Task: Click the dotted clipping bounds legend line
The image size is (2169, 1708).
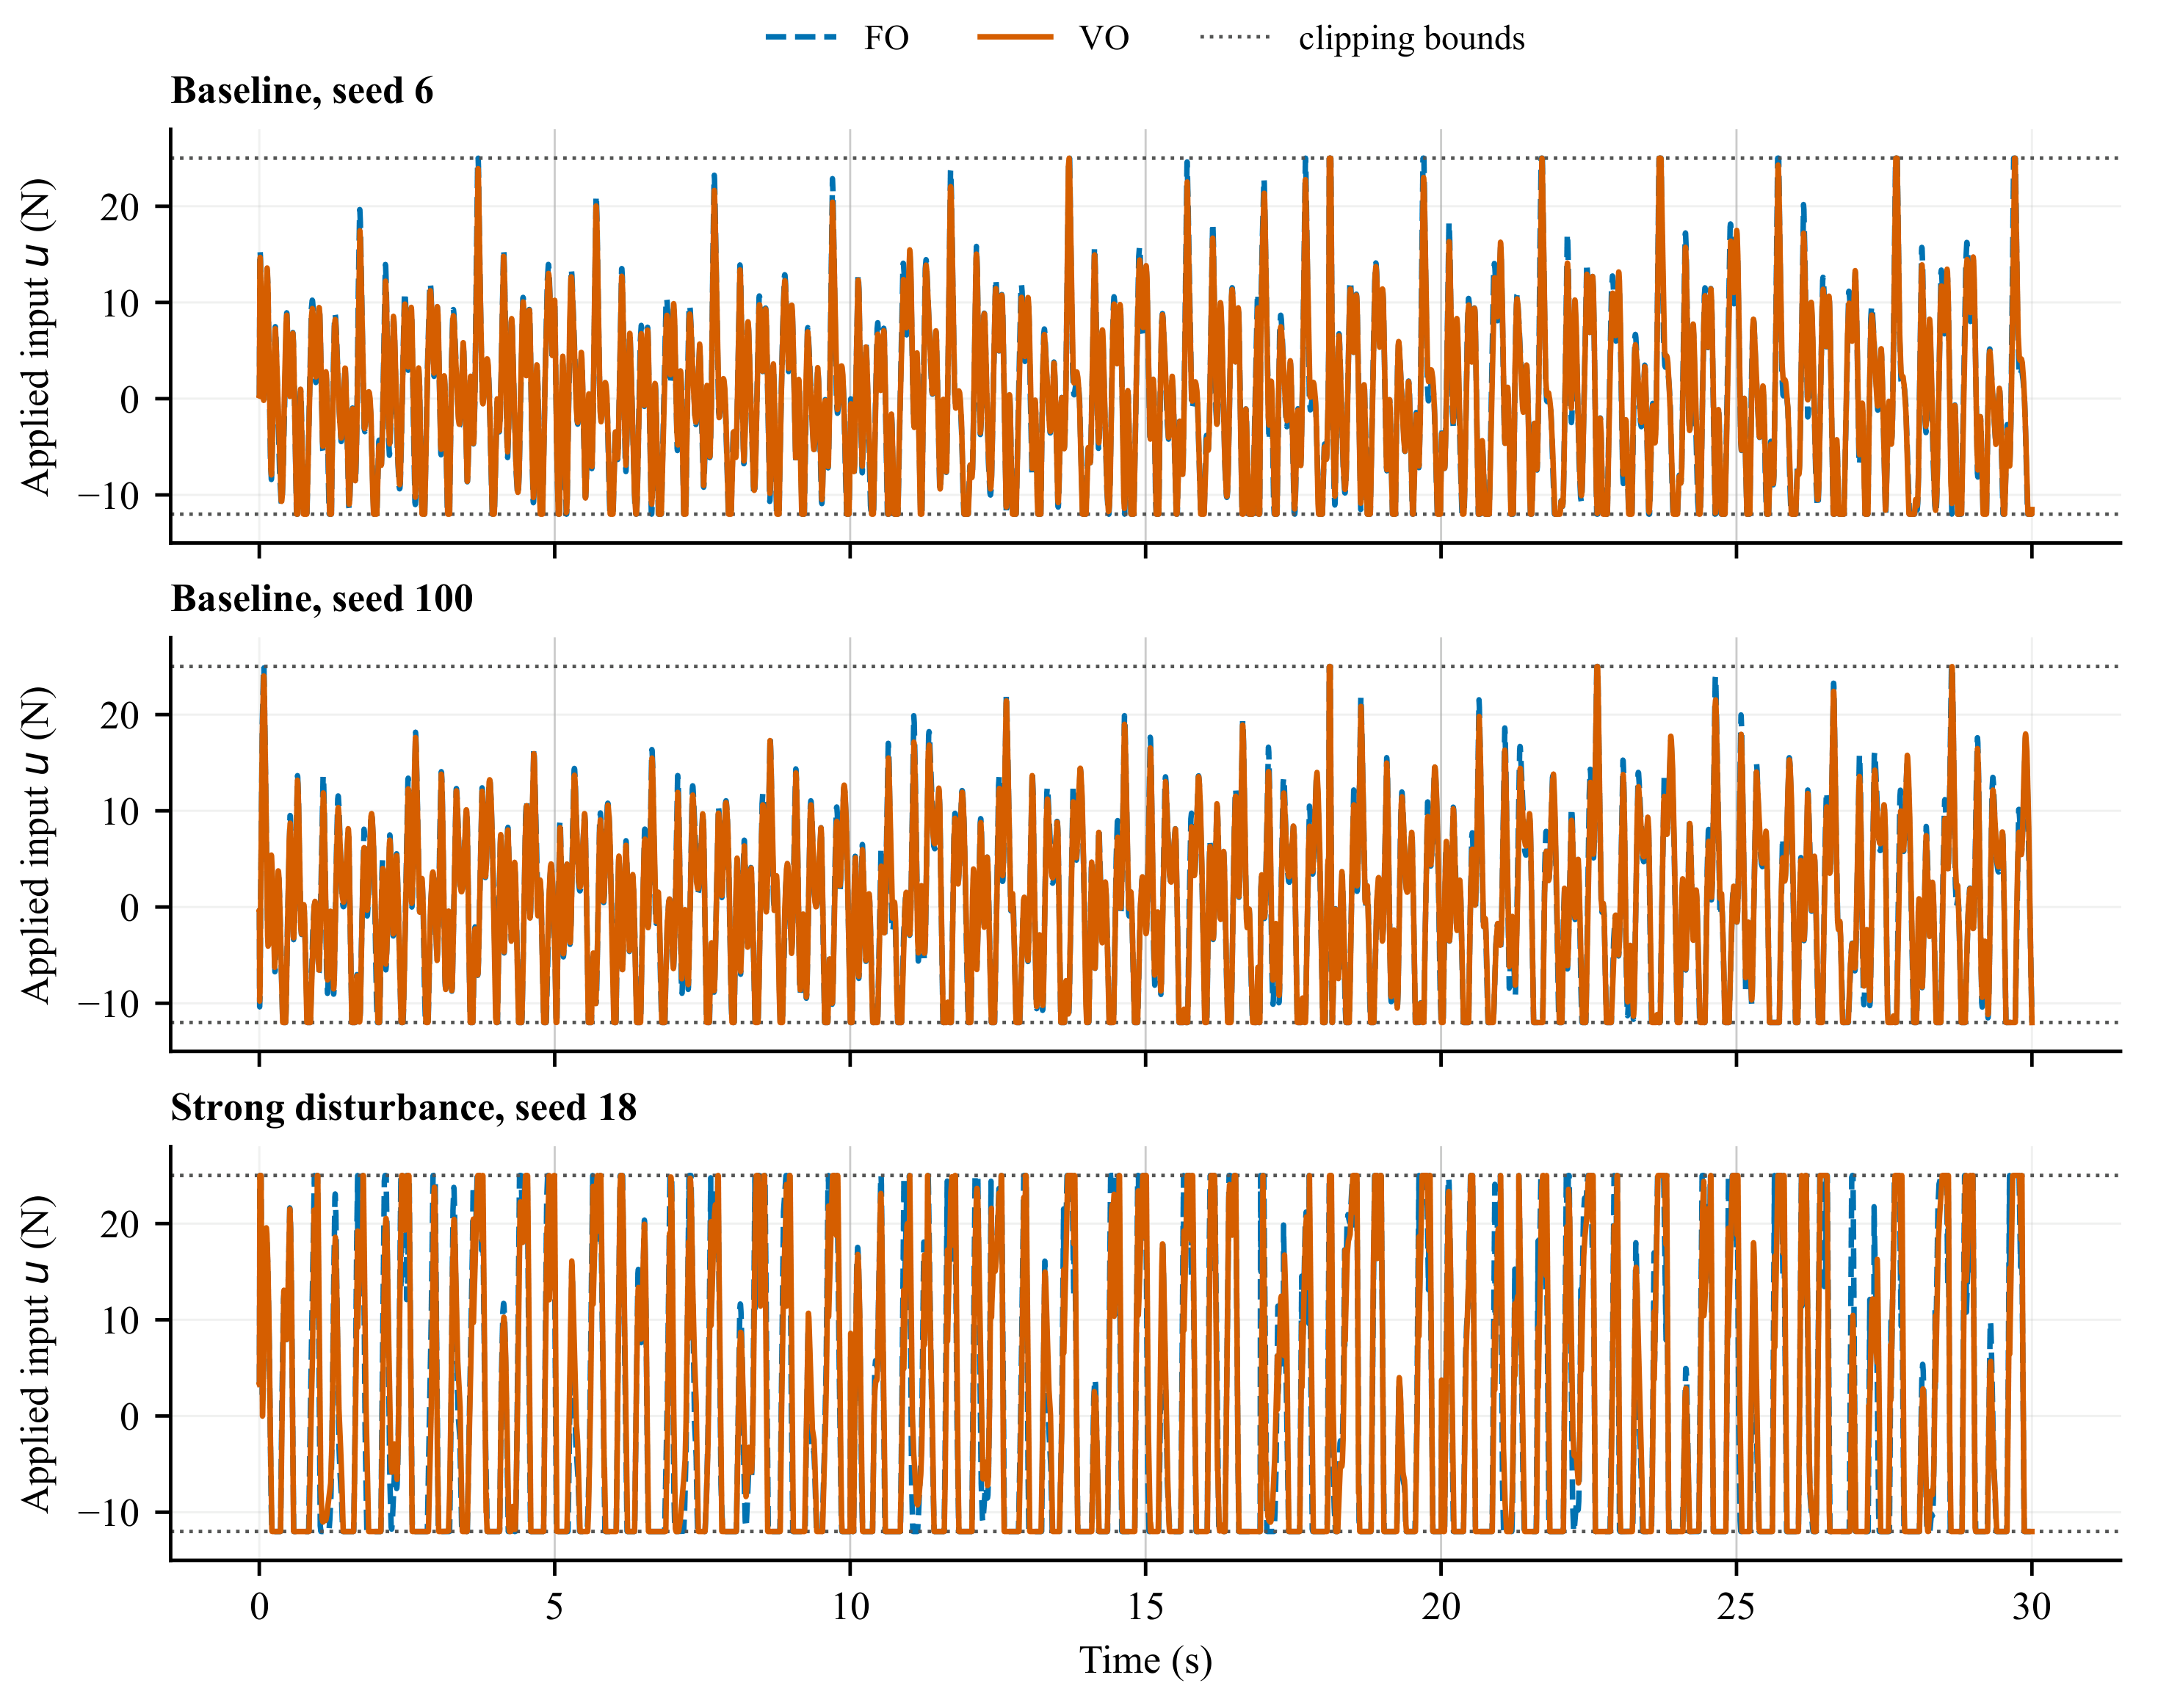Action: tap(1235, 37)
